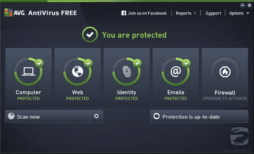Click the Computer laptop icon
The image size is (254, 154).
point(29,71)
